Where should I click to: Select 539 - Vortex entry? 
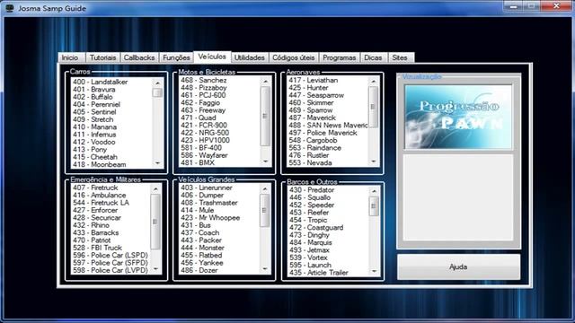coord(308,258)
